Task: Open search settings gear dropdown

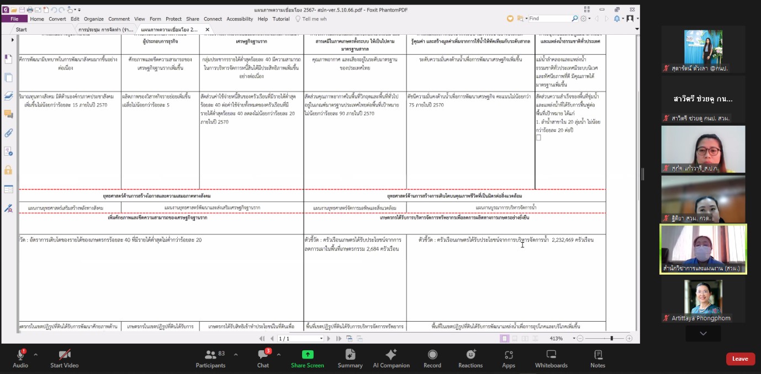Action: (x=585, y=18)
